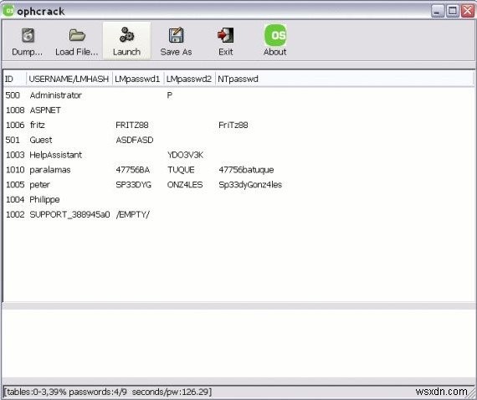Click the paralamas username
The height and width of the screenshot is (400, 477).
pos(50,170)
